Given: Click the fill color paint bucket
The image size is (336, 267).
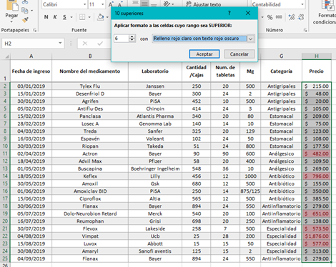Looking at the screenshot, I should click(x=101, y=17).
